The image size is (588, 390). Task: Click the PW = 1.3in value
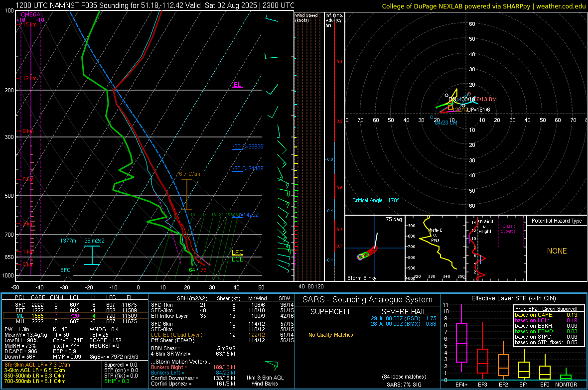tap(17, 329)
